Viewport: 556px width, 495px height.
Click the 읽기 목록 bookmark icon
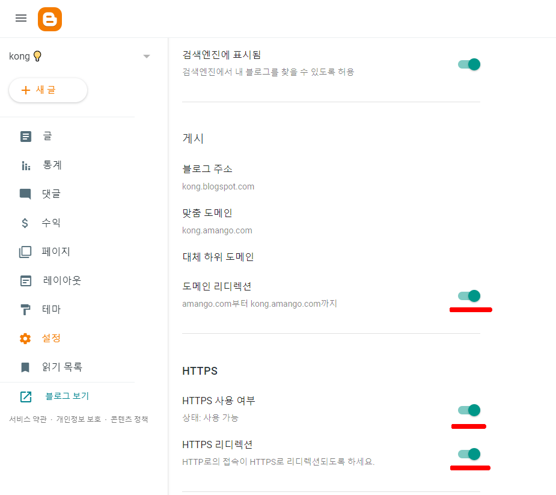[25, 367]
